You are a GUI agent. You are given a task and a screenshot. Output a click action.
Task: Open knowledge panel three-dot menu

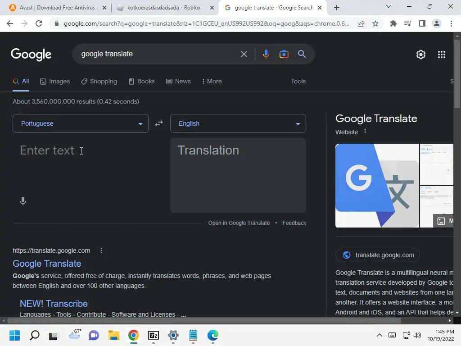(365, 132)
